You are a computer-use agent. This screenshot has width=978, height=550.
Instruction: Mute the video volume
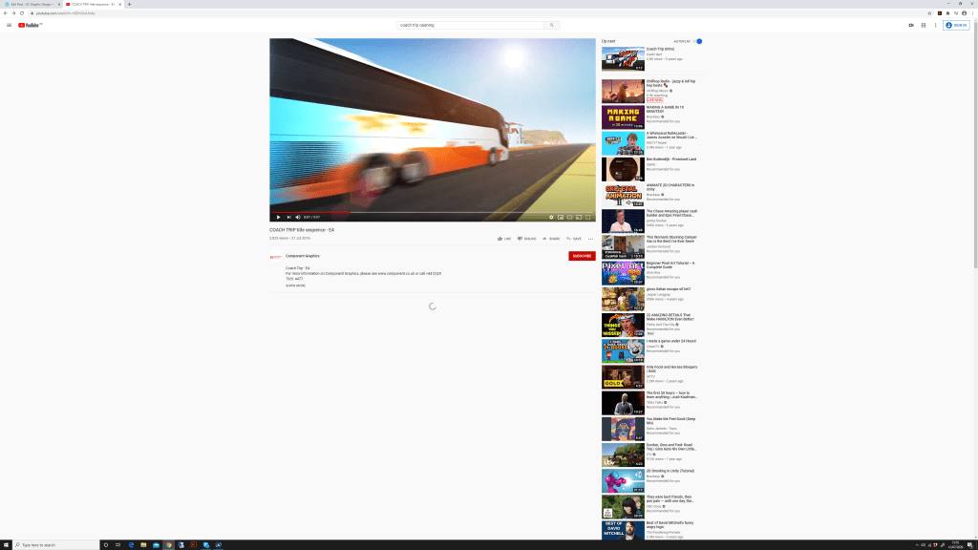coord(297,217)
